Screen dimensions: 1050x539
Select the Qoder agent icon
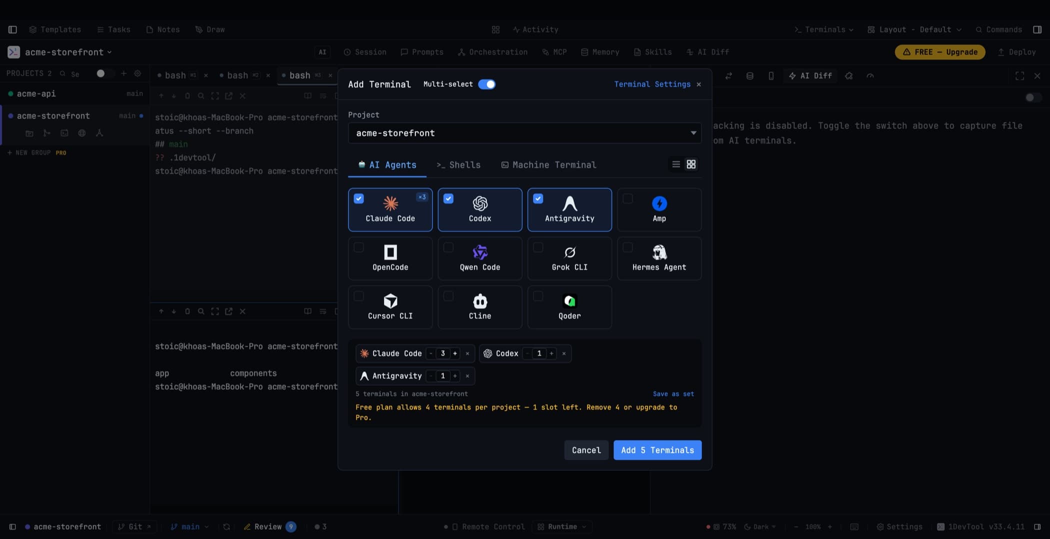click(x=569, y=301)
